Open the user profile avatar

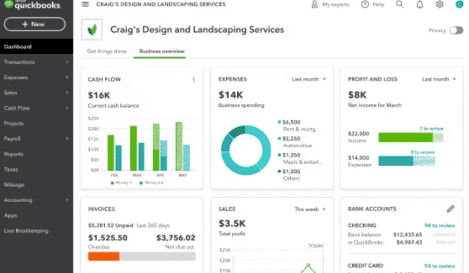pos(459,4)
